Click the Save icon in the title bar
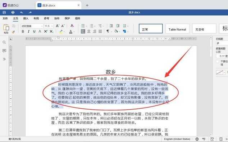 coord(4,13)
